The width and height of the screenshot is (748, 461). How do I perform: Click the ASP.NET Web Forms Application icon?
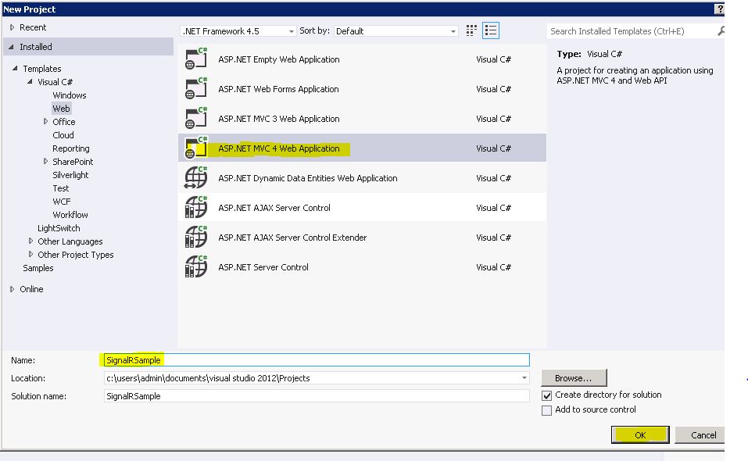coord(196,90)
